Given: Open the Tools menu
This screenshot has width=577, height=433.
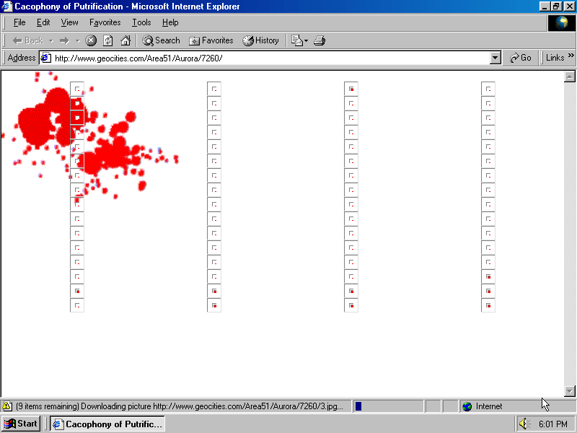Looking at the screenshot, I should coord(141,22).
